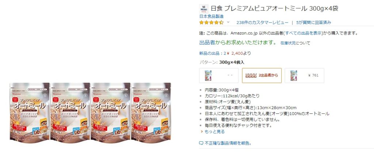Image resolution: width=374 pixels, height=152 pixels.
Task: Click 新品の出品：2 offers link
Action: point(213,53)
